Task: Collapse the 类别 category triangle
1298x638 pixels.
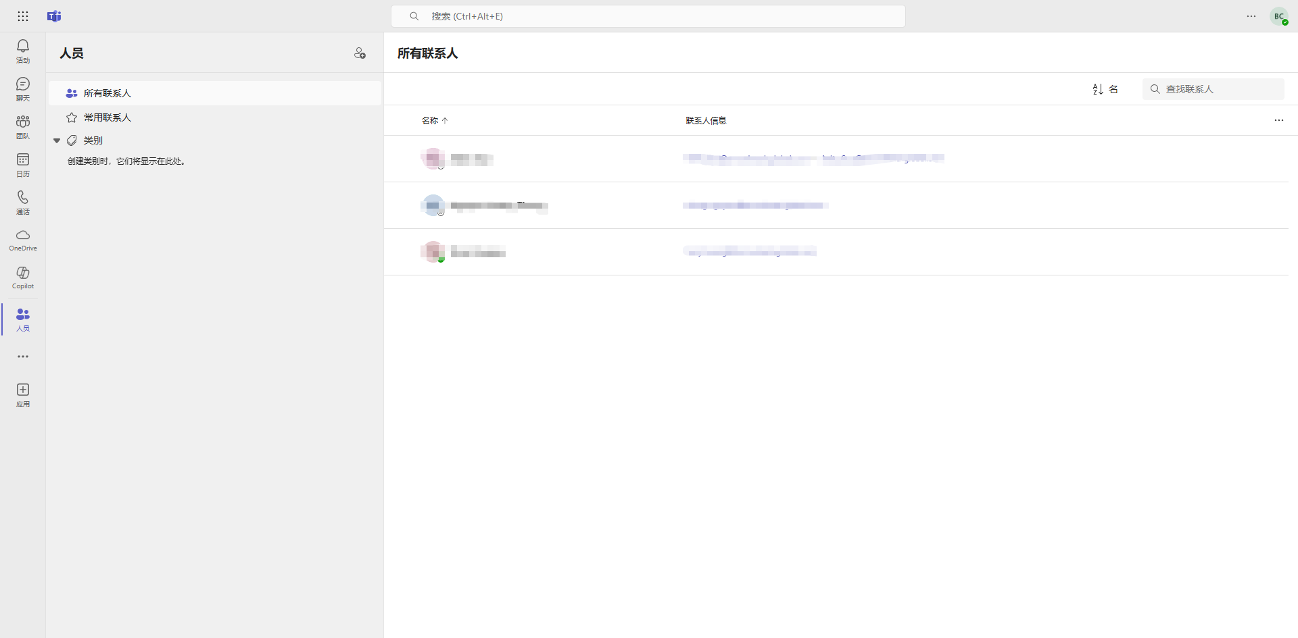Action: pos(57,140)
